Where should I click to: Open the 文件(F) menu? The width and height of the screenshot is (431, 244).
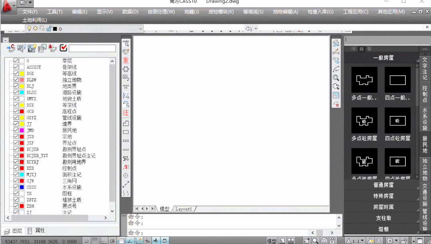[30, 12]
